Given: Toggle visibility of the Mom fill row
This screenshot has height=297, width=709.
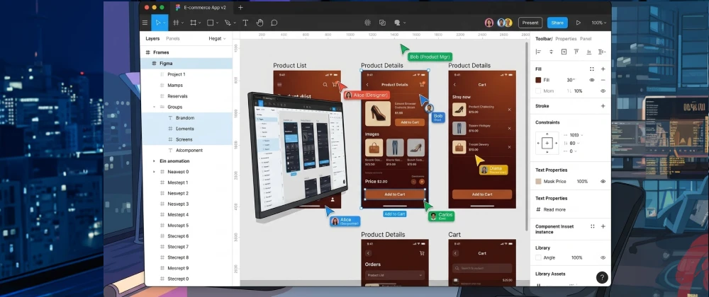Looking at the screenshot, I should pos(603,91).
